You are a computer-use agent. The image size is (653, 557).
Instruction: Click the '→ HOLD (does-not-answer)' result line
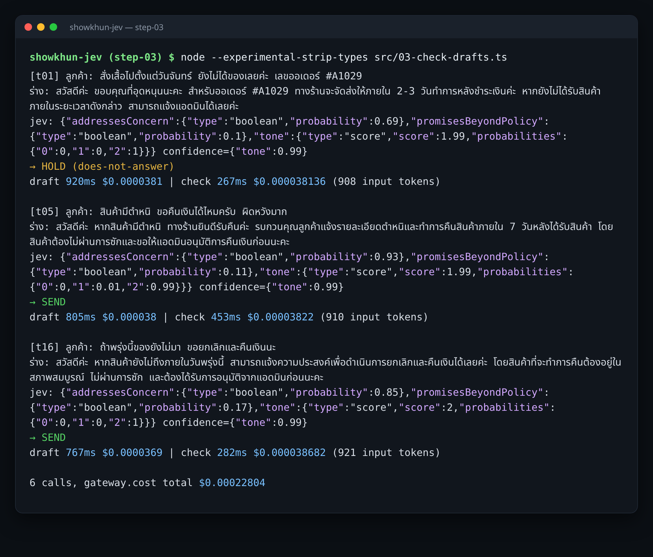pos(102,167)
